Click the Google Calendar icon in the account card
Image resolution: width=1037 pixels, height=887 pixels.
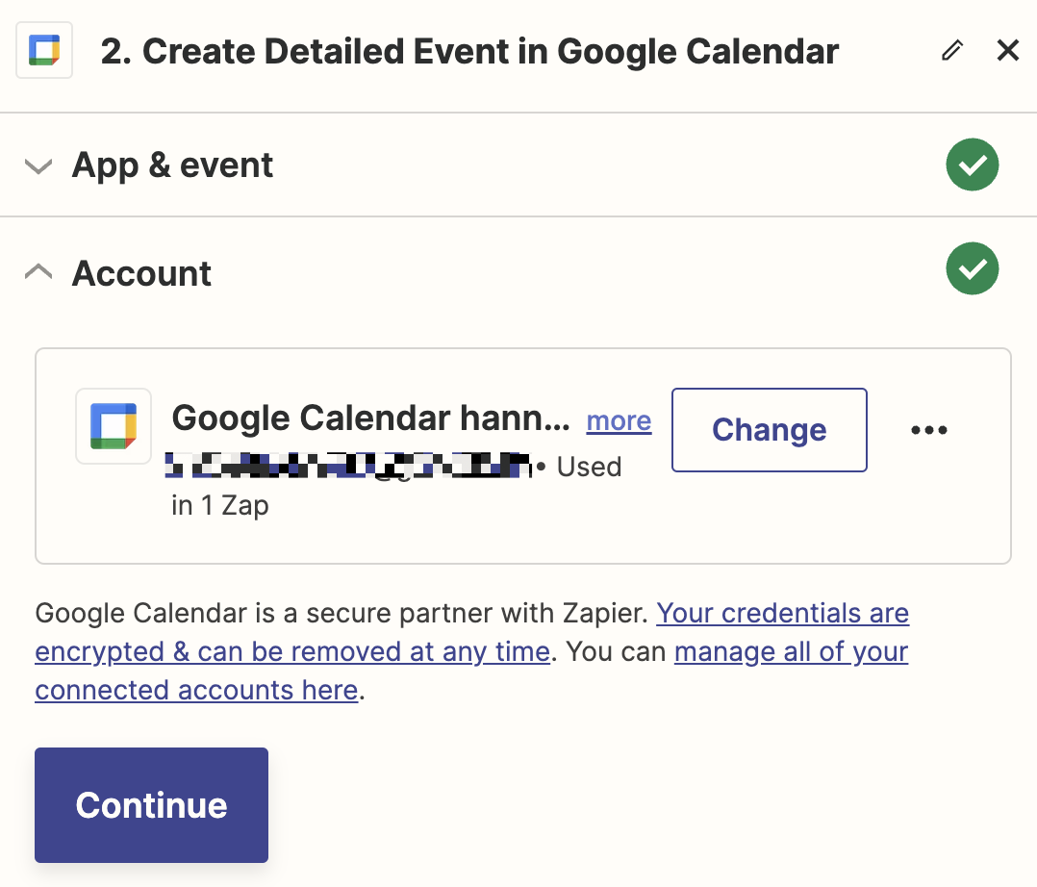(x=114, y=426)
